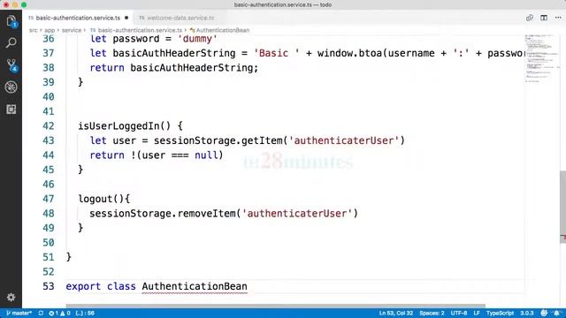Screen dimensions: 566x318
Task: Open Problems via warnings count in status bar
Action: click(65, 313)
